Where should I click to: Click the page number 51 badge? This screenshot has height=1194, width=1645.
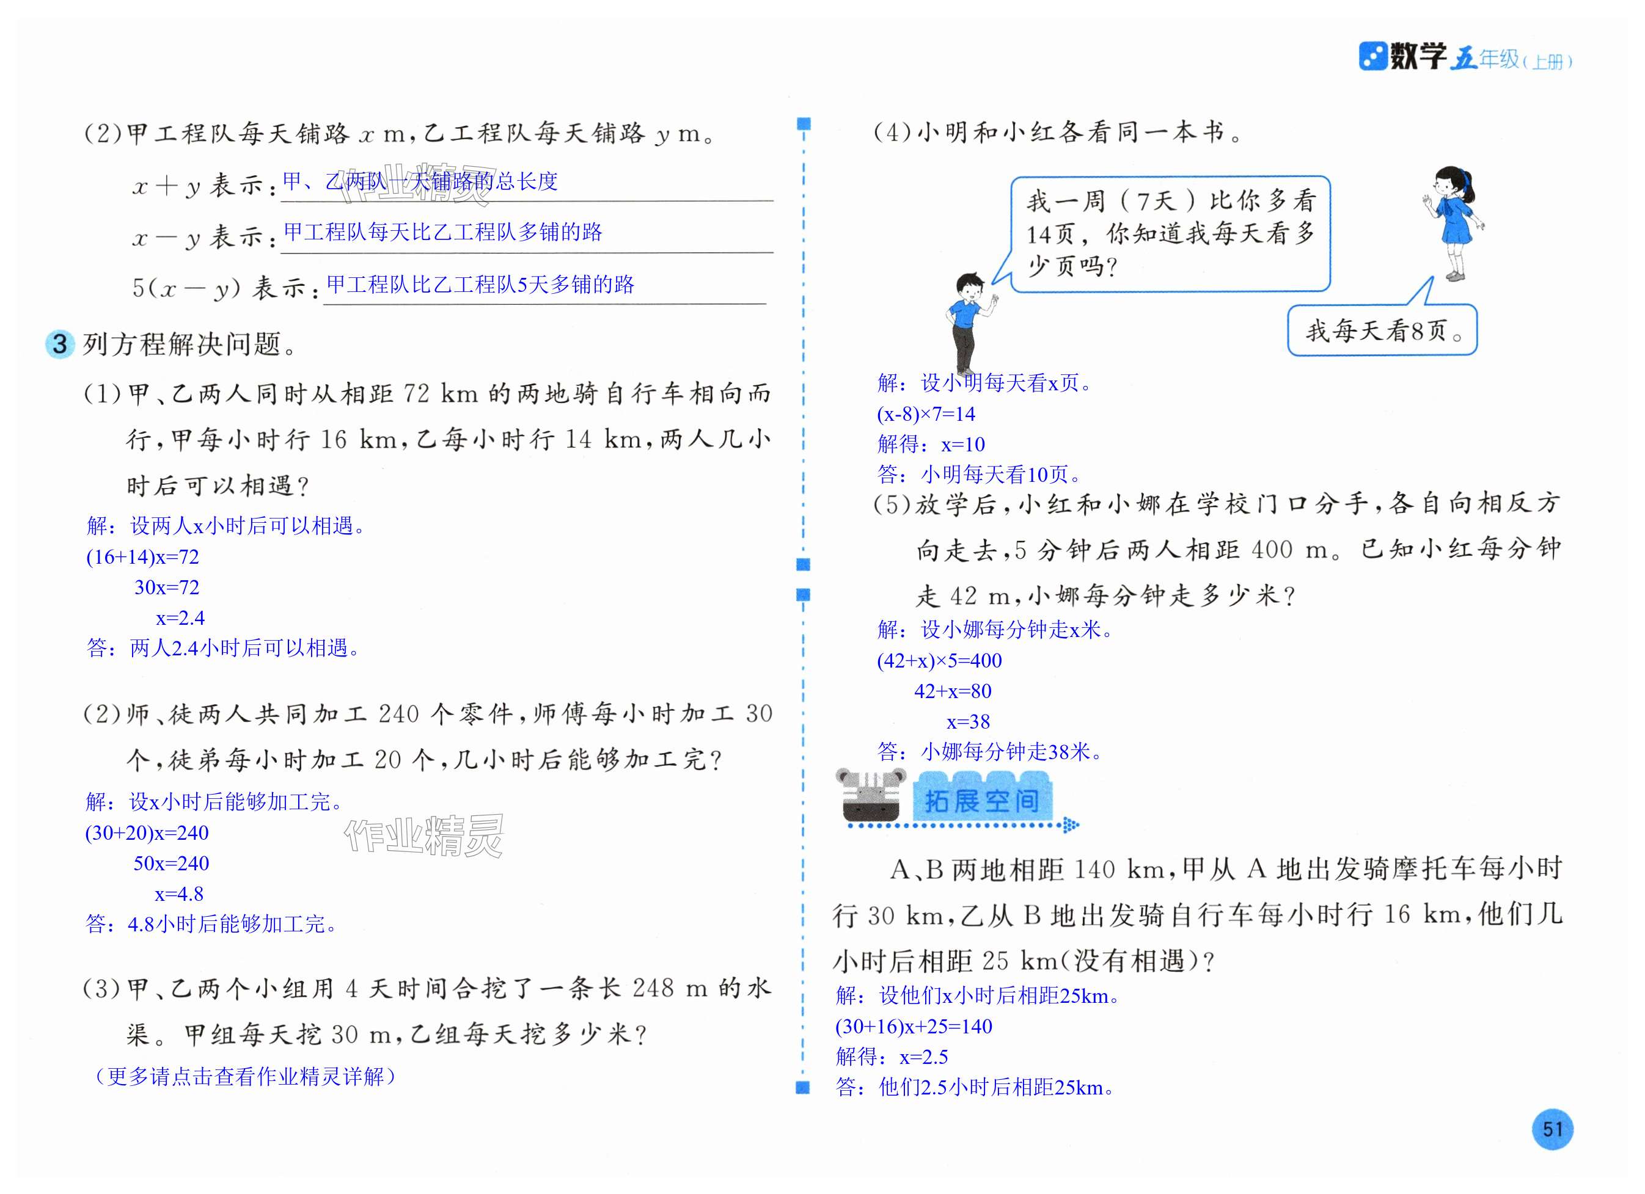coord(1552,1129)
